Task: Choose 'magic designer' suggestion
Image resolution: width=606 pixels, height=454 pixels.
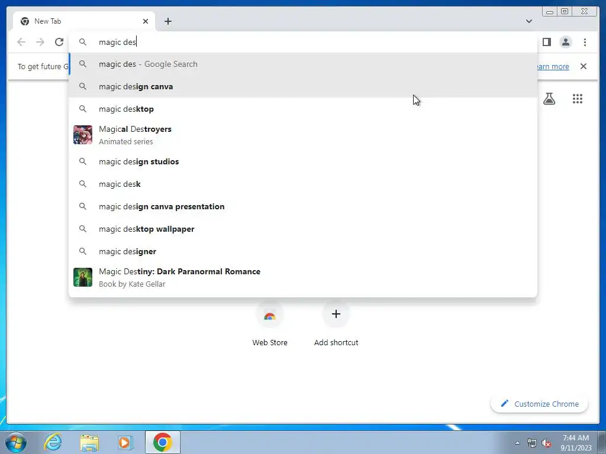Action: click(303, 251)
